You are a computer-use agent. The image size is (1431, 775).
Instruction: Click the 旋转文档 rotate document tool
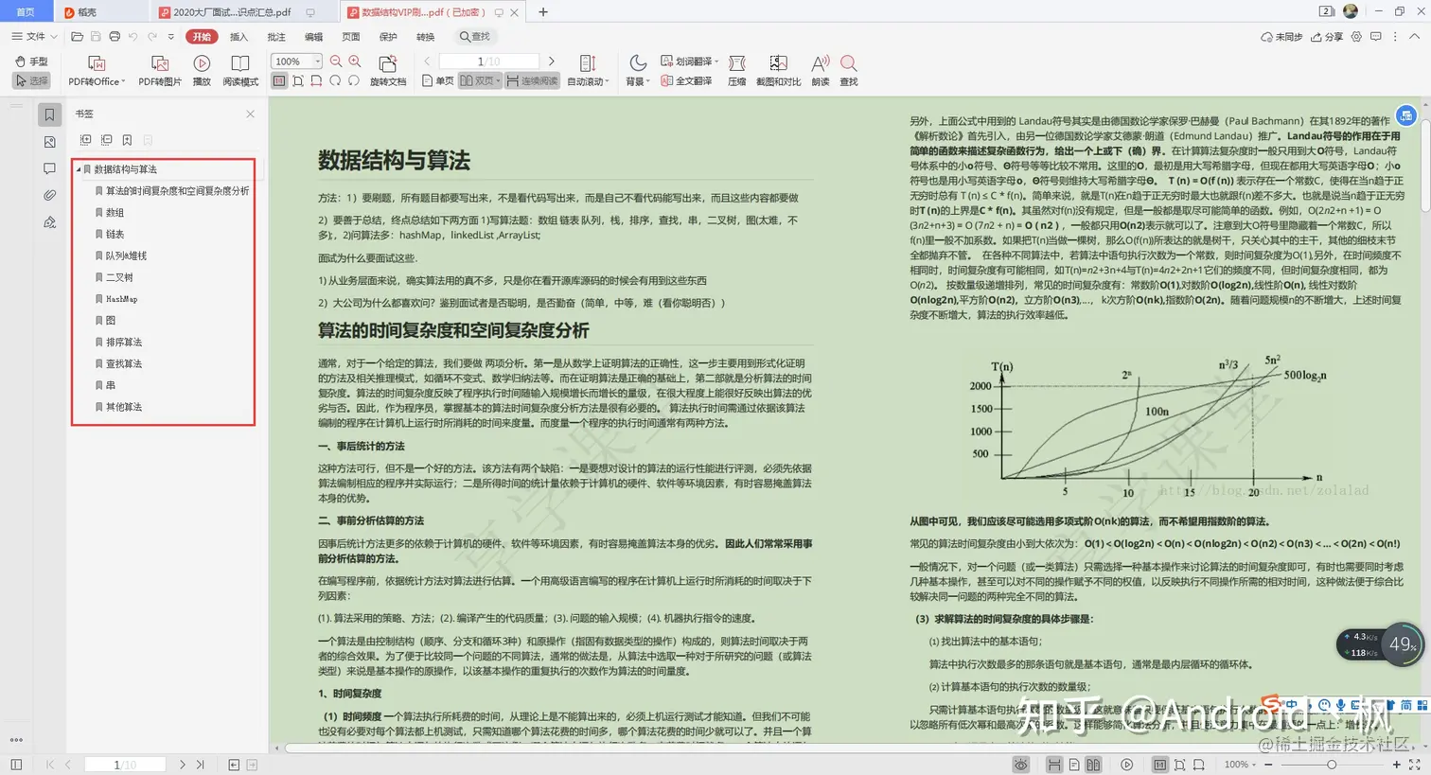pyautogui.click(x=388, y=71)
